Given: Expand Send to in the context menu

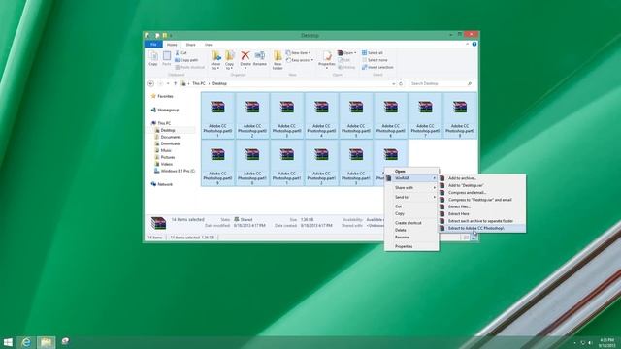Looking at the screenshot, I should pyautogui.click(x=411, y=197).
